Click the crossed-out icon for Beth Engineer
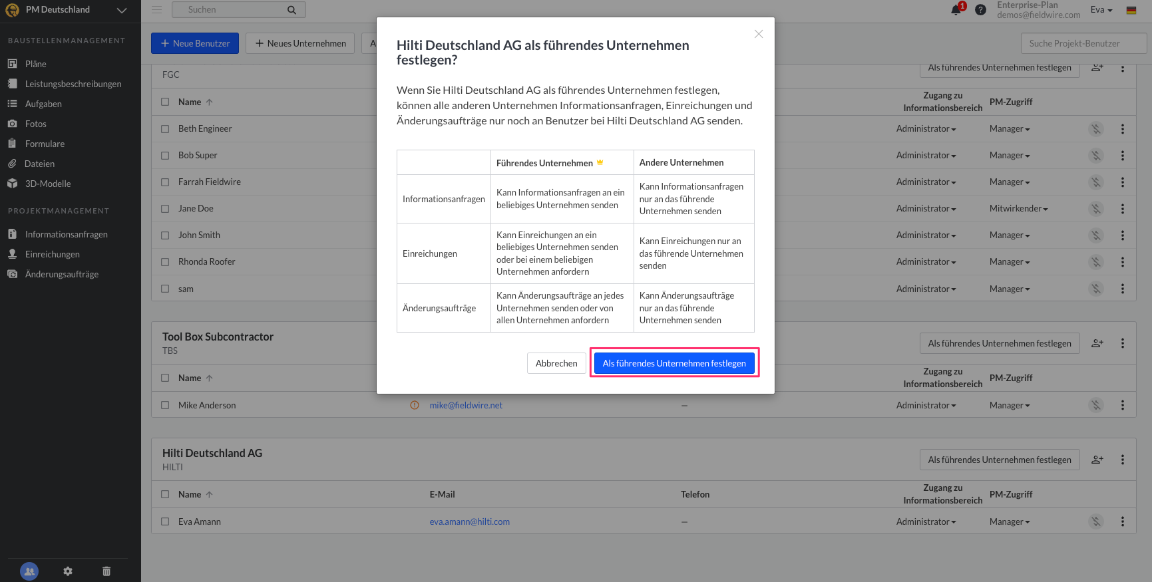This screenshot has height=582, width=1152. point(1096,129)
